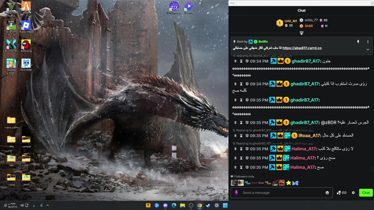Launch FiveM from the desktop
Screen dimensions: 374x210
coord(26,8)
